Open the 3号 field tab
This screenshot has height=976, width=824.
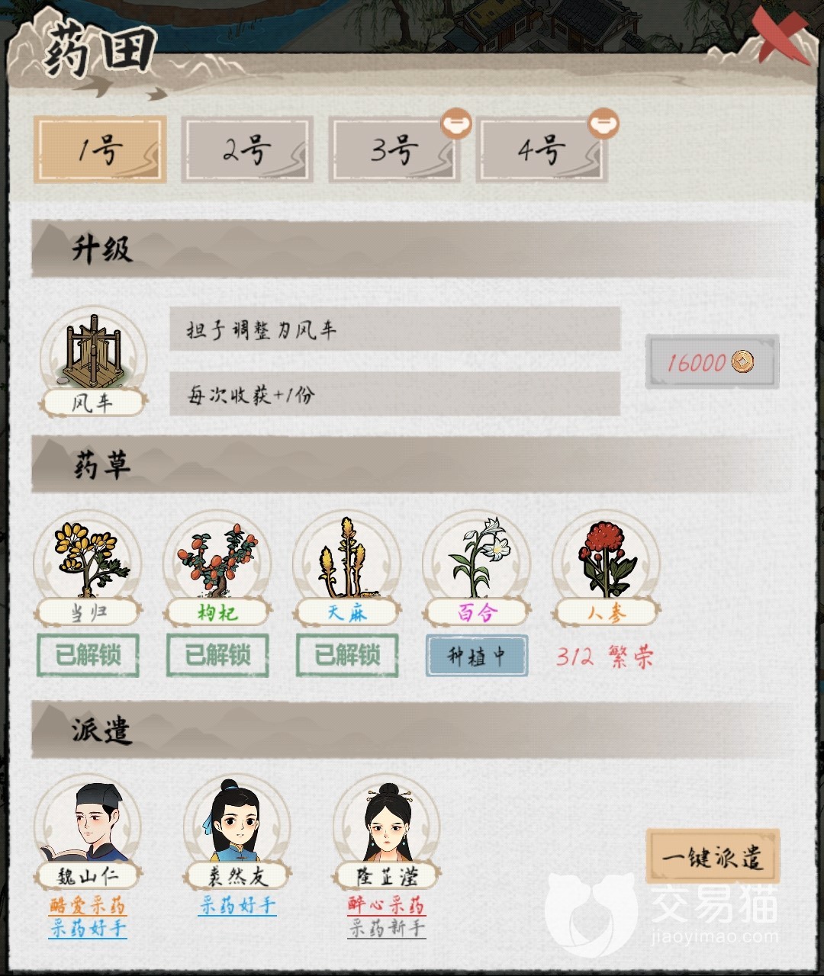[x=394, y=149]
